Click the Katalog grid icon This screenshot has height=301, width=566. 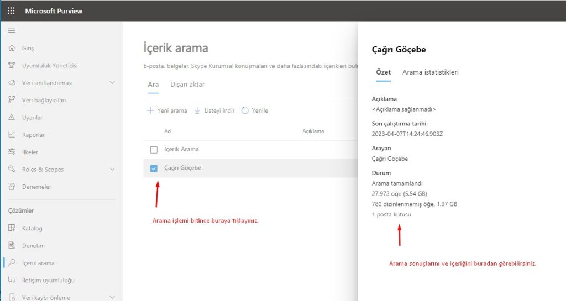tap(12, 228)
